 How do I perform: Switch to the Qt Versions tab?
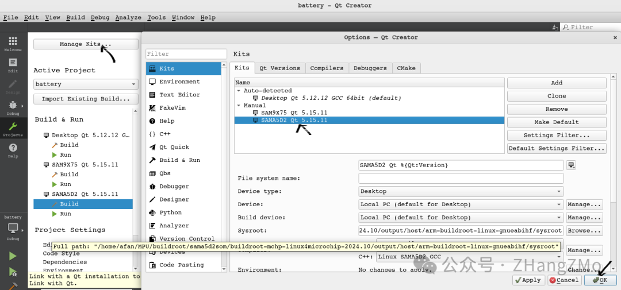(279, 68)
